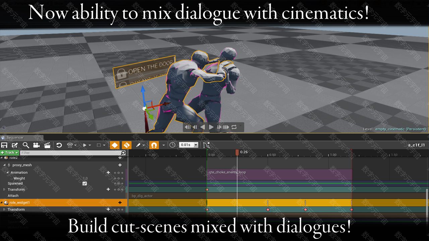
Task: Open the curve editor icon
Action: click(206, 145)
